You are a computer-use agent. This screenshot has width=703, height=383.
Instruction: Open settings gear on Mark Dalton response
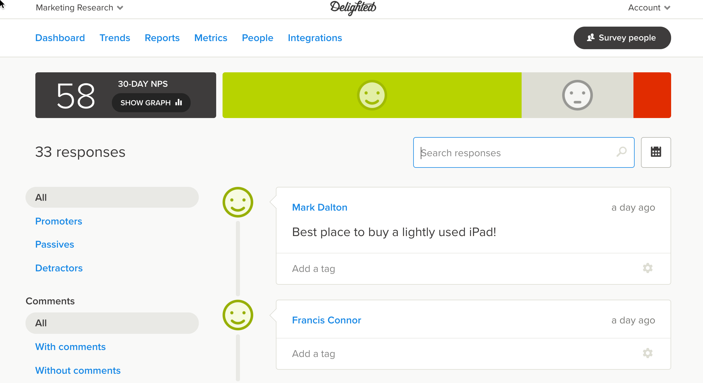(648, 268)
